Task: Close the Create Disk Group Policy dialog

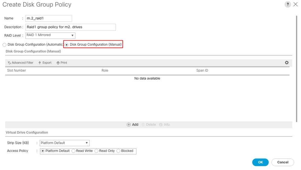Action: click(x=296, y=5)
